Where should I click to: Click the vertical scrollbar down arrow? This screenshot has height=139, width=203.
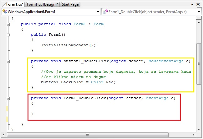point(199,130)
